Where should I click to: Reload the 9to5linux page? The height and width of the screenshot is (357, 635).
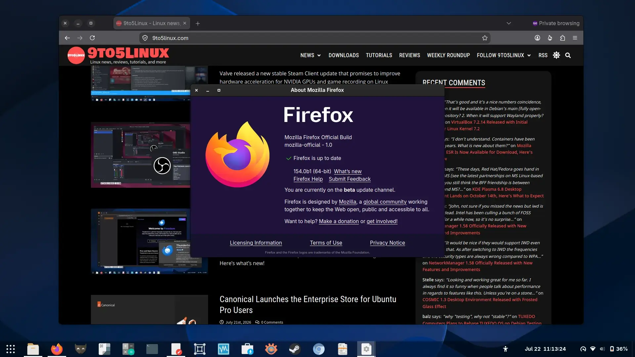[92, 38]
